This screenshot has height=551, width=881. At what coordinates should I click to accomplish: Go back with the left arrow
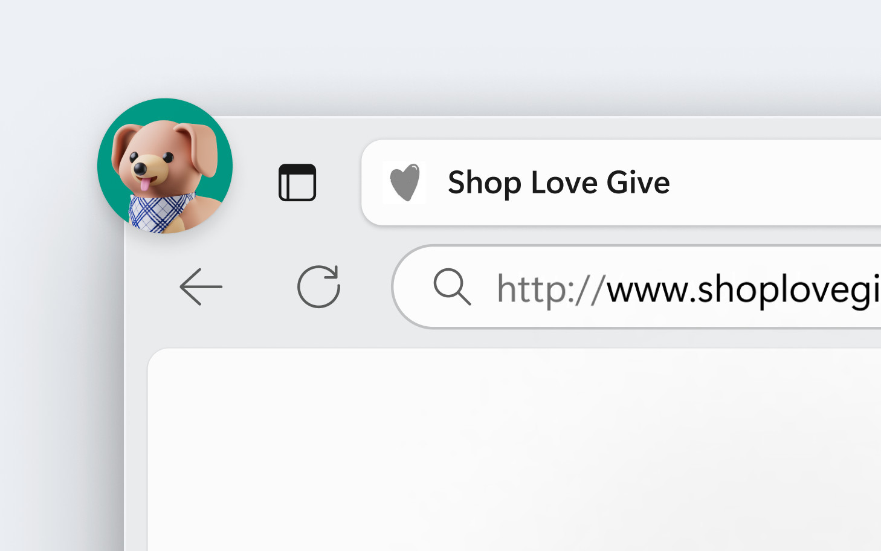click(x=201, y=287)
